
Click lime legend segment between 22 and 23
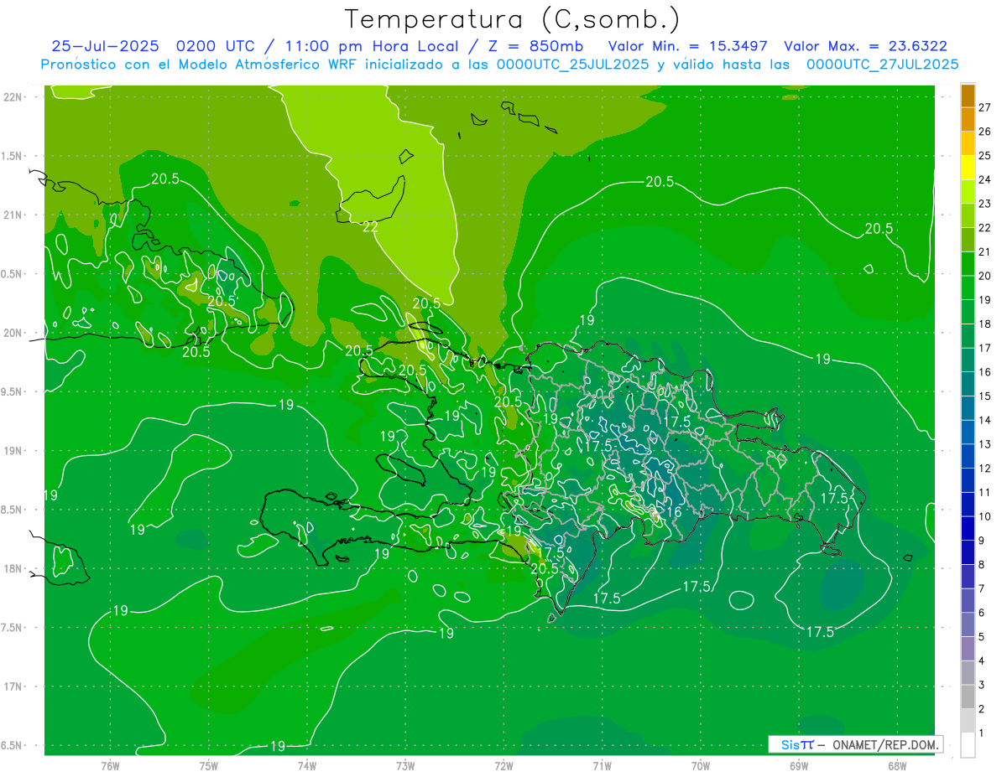968,215
